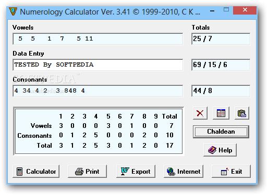Select the consonants total 44 / 8 field
The width and height of the screenshot is (268, 195).
pyautogui.click(x=221, y=91)
